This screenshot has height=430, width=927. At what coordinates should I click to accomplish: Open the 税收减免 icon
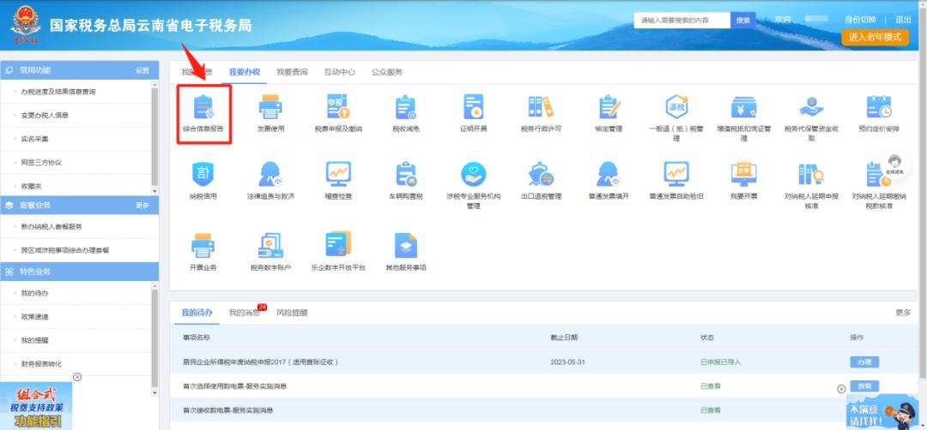coord(405,107)
